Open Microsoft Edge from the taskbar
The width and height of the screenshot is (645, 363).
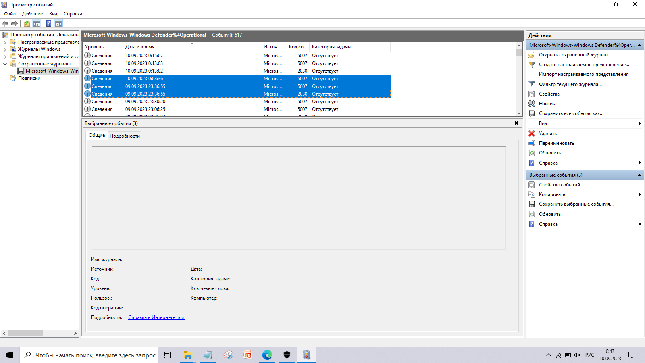[x=267, y=355]
